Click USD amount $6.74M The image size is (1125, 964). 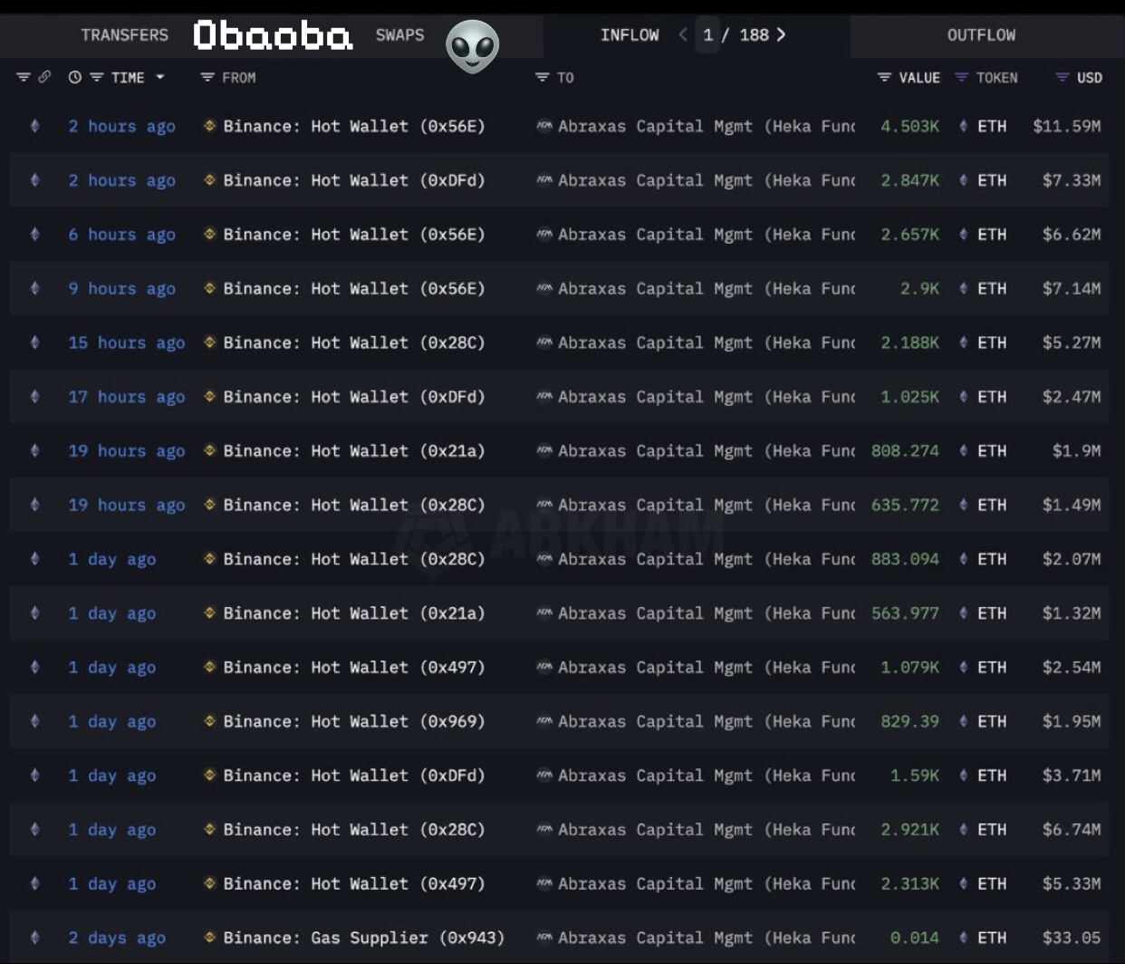[1072, 829]
